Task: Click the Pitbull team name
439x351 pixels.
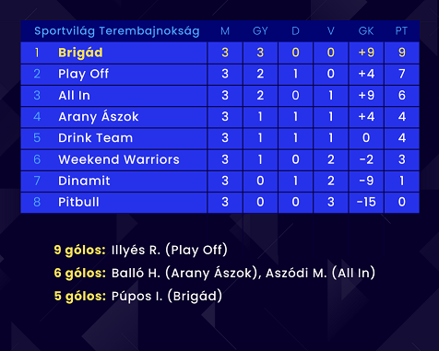Action: click(78, 202)
